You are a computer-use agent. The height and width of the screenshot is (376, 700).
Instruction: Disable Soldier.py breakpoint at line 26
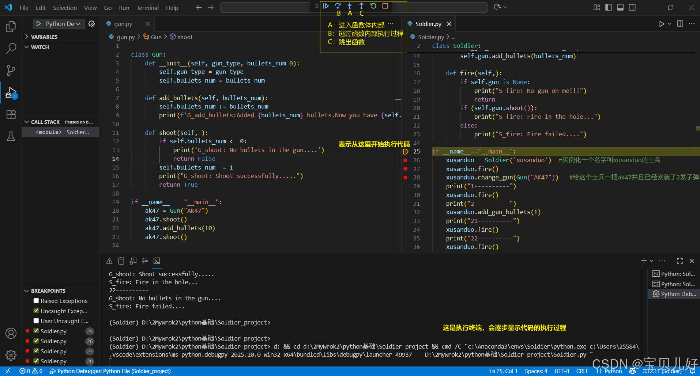(36, 341)
